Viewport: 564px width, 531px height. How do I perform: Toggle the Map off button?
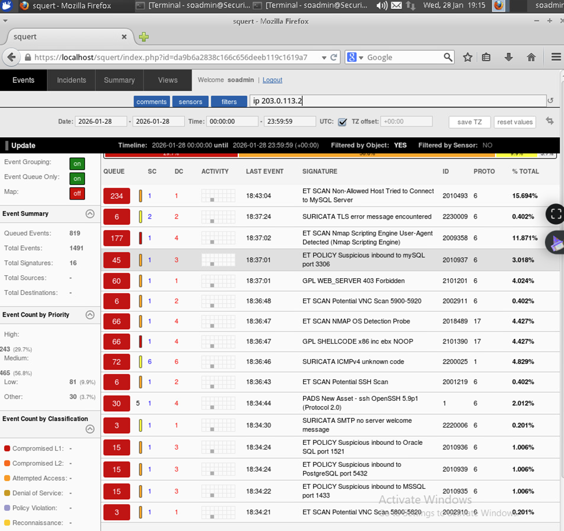coord(78,194)
